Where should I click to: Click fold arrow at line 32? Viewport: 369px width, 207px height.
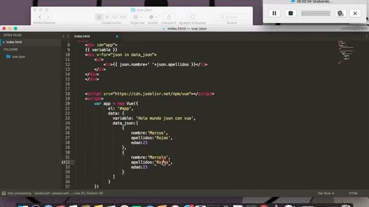(x=63, y=162)
